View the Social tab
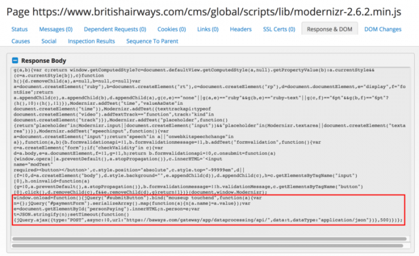The height and width of the screenshot is (256, 419). tap(49, 41)
